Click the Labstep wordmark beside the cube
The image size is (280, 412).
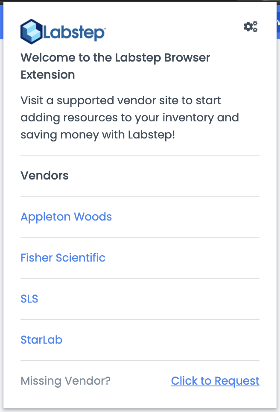coord(73,33)
